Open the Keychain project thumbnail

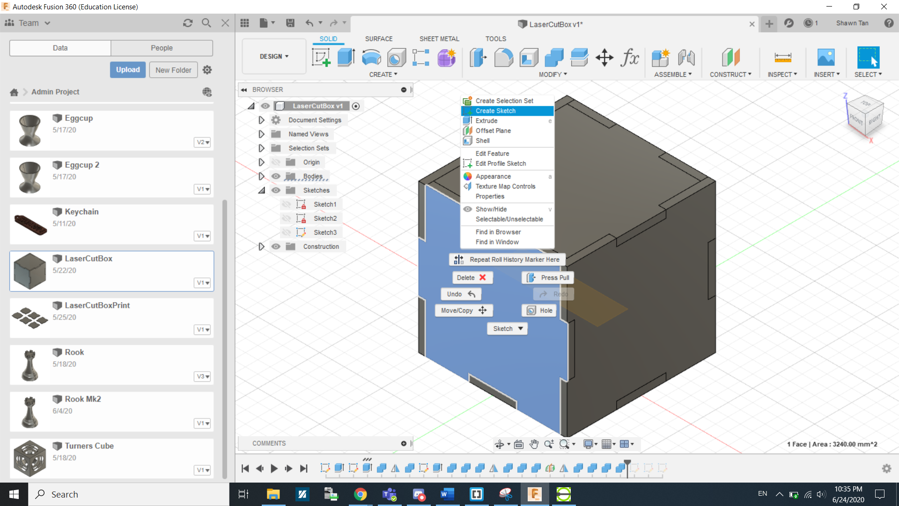(30, 224)
